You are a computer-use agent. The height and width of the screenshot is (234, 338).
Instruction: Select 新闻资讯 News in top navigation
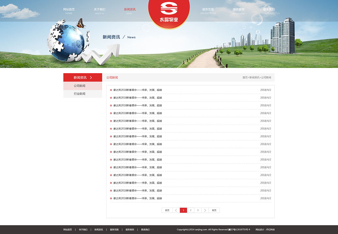(x=130, y=10)
